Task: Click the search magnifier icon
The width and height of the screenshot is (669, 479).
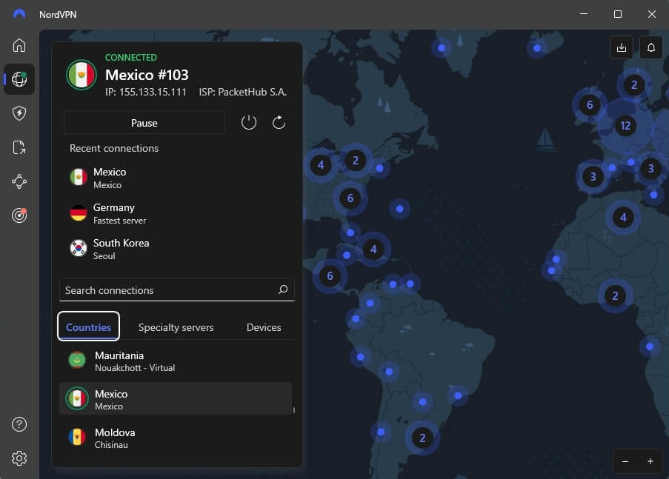Action: [x=283, y=289]
